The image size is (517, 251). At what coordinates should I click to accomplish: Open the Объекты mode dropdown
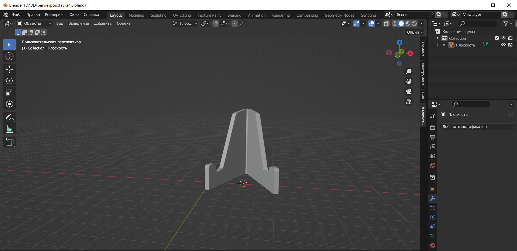[34, 24]
